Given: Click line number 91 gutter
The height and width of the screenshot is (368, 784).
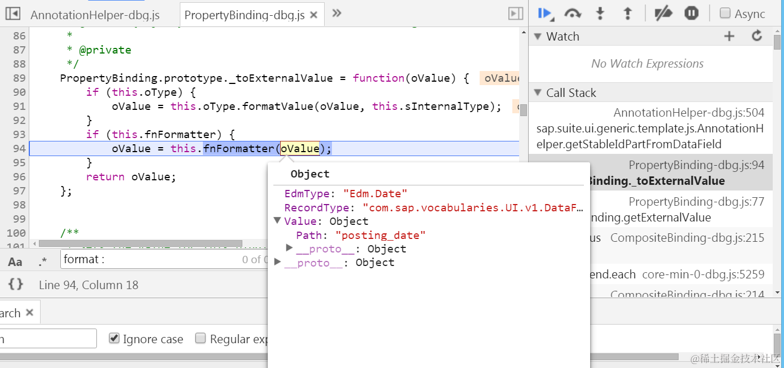Looking at the screenshot, I should point(19,106).
